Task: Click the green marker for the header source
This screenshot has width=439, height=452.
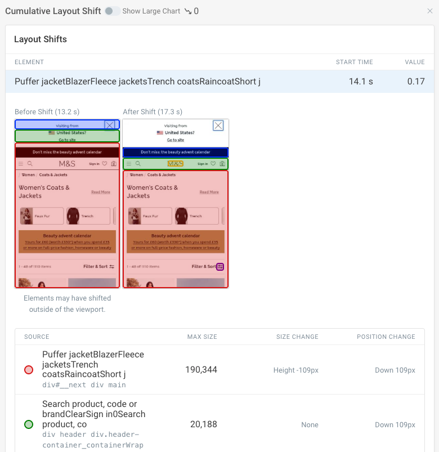Action: pos(29,424)
